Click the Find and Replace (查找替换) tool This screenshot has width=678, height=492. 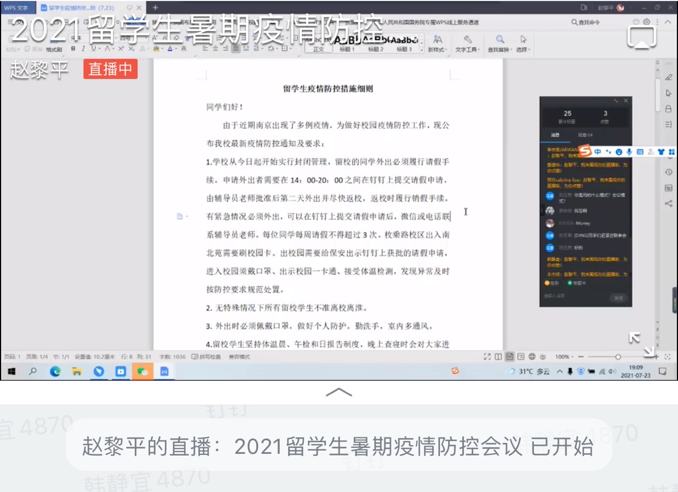(x=500, y=43)
